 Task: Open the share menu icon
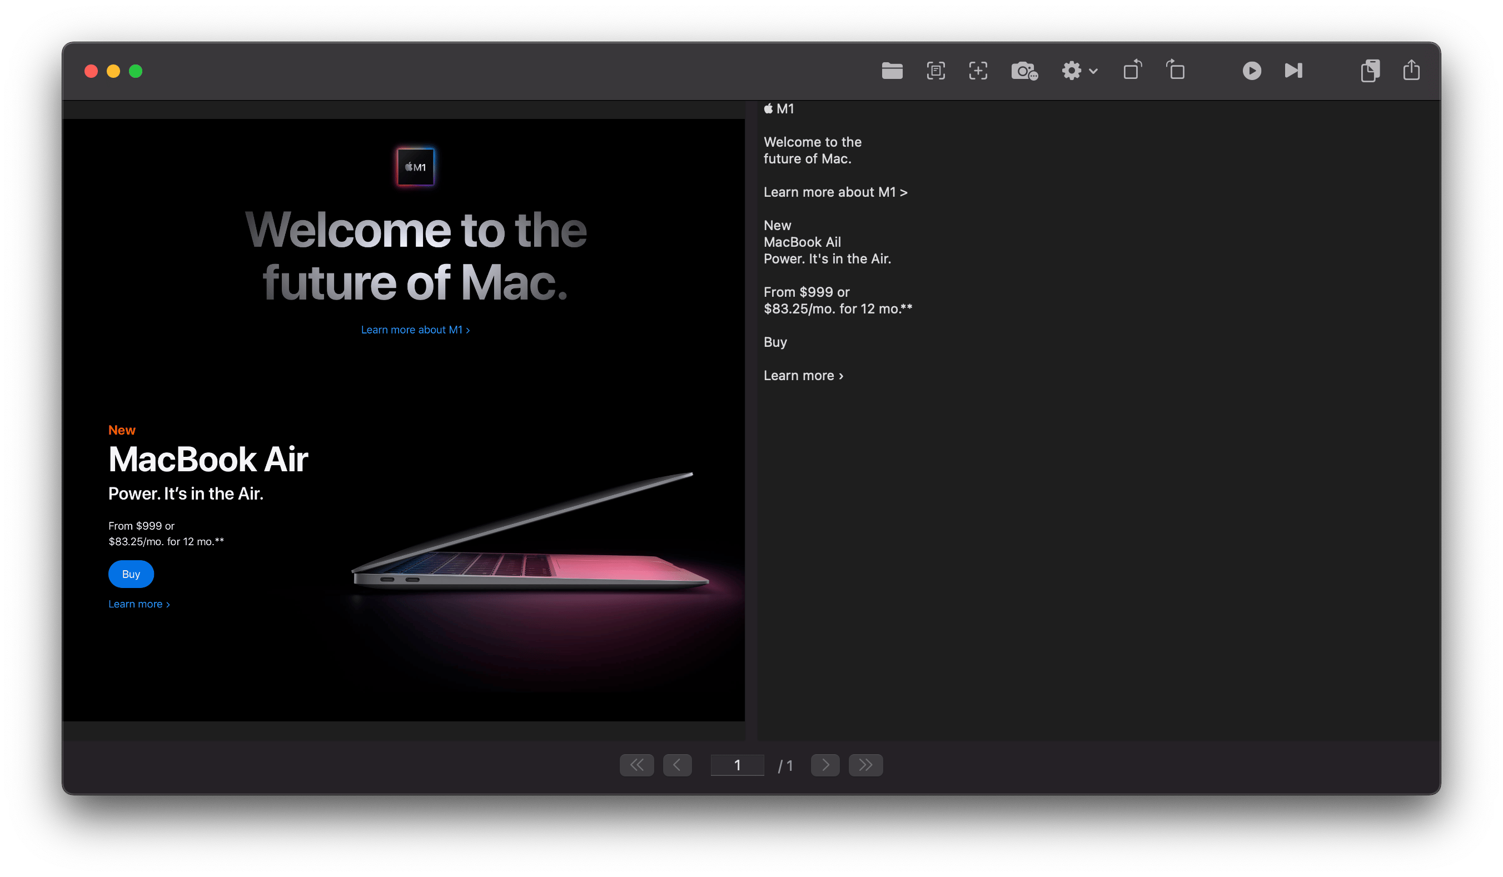point(1412,70)
